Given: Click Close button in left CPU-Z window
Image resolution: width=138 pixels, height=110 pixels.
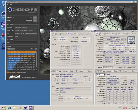Looking at the screenshot, I should tap(89, 71).
